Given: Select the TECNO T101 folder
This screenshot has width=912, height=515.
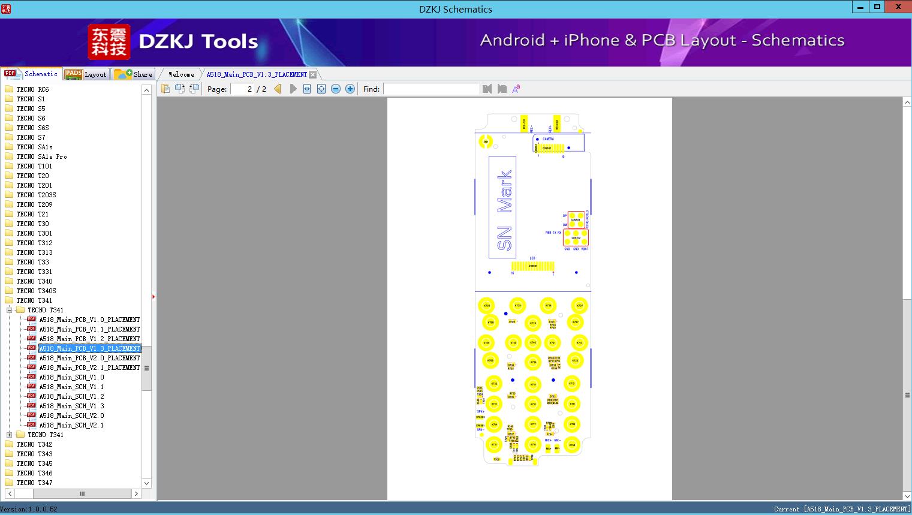Looking at the screenshot, I should tap(34, 166).
